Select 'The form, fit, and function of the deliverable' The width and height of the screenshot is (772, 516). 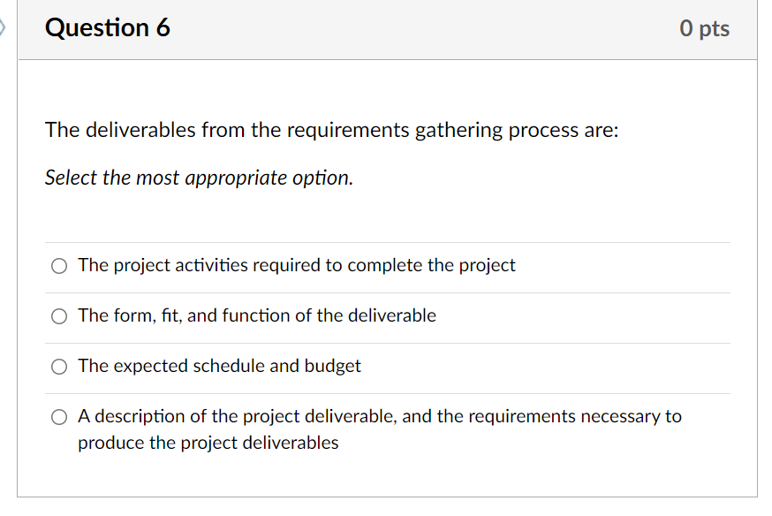[x=58, y=315]
